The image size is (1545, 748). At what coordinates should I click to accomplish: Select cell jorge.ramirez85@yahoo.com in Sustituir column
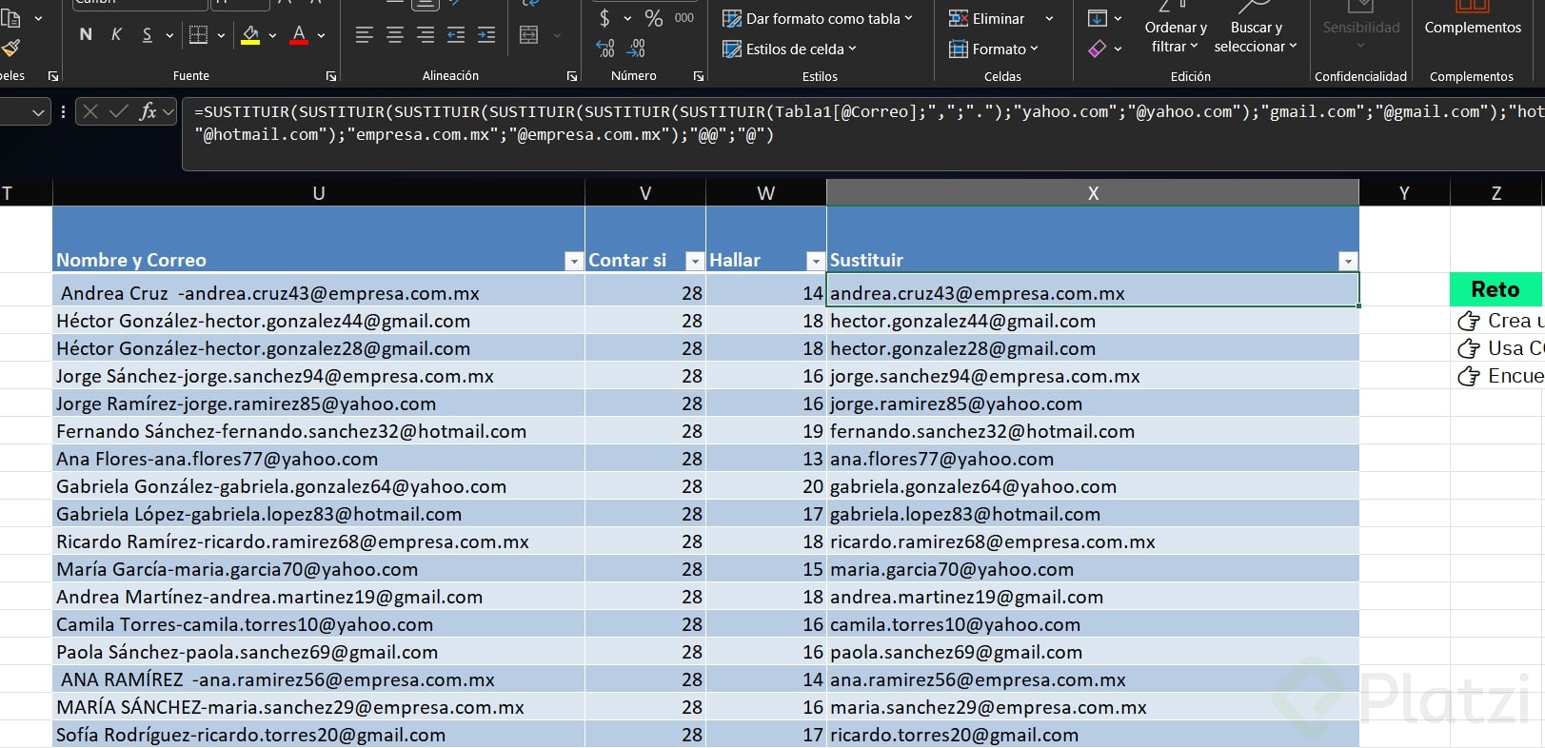click(1093, 404)
